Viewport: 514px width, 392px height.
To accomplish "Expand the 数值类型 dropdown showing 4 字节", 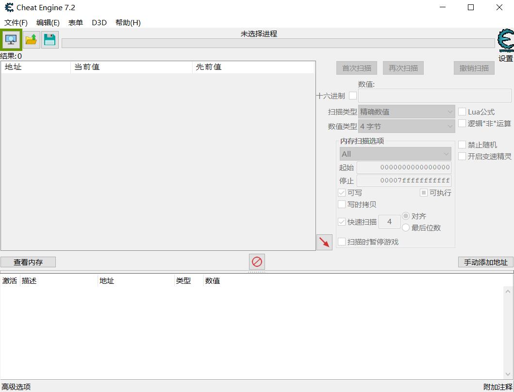I will (x=406, y=126).
